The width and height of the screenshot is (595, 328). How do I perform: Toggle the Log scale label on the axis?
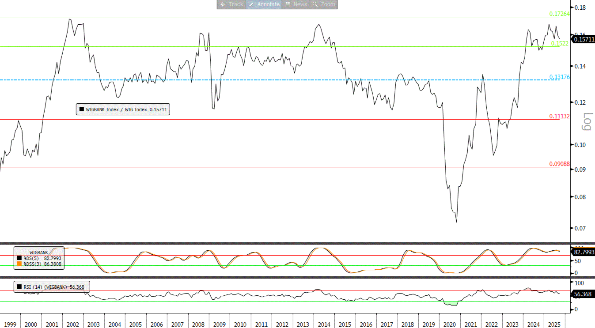click(x=587, y=122)
